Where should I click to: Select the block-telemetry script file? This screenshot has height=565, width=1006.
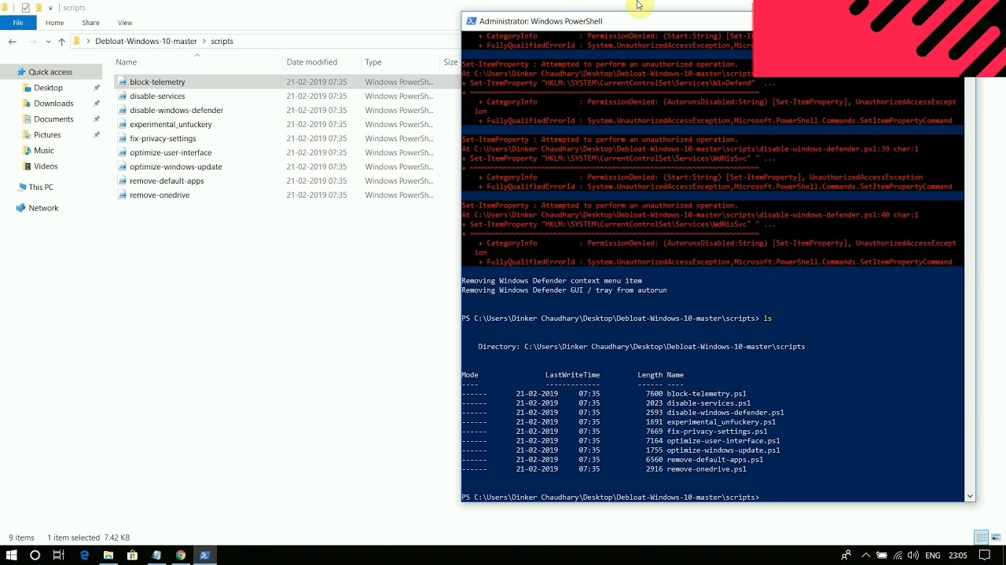157,82
